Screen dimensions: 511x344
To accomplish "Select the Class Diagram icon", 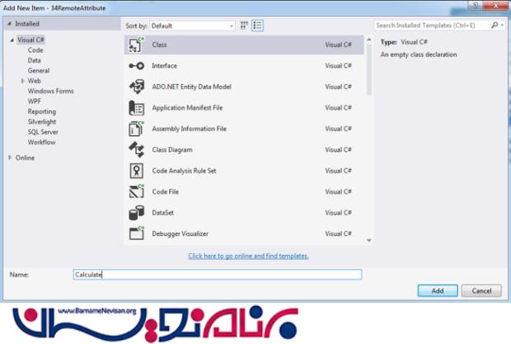I will (137, 150).
